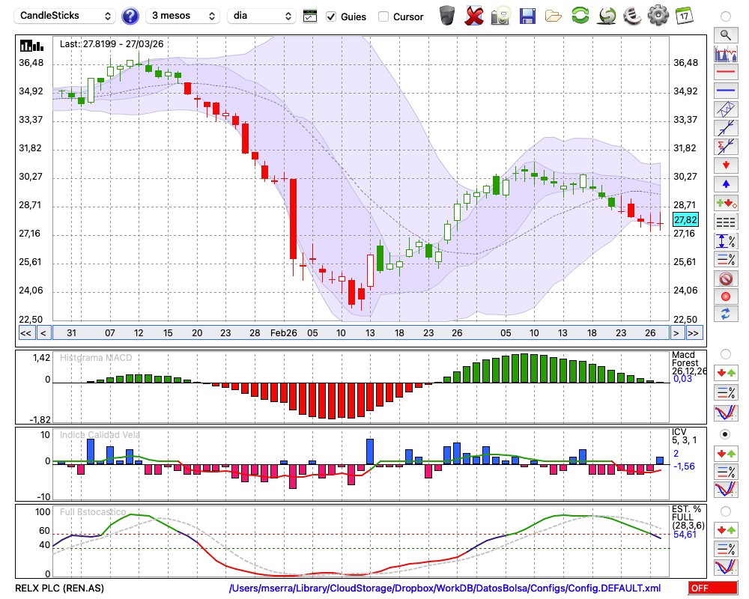Viewport: 749px width, 599px height.
Task: Expand the 'dia' interval dropdown
Action: (261, 16)
